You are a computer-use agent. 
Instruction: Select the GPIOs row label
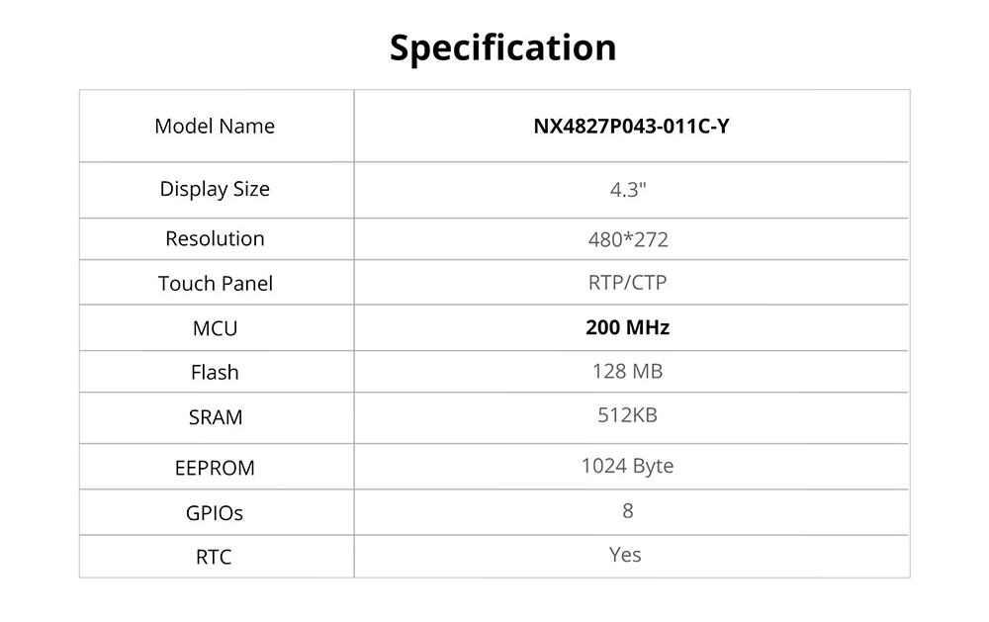pyautogui.click(x=215, y=513)
